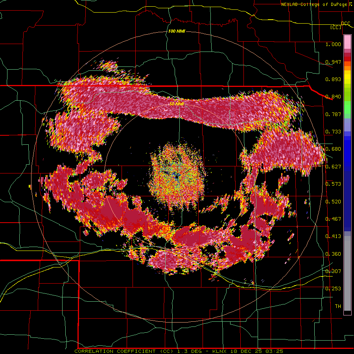Pick the bright green color bar segment
Viewport: 354px width, 354px height.
click(347, 107)
